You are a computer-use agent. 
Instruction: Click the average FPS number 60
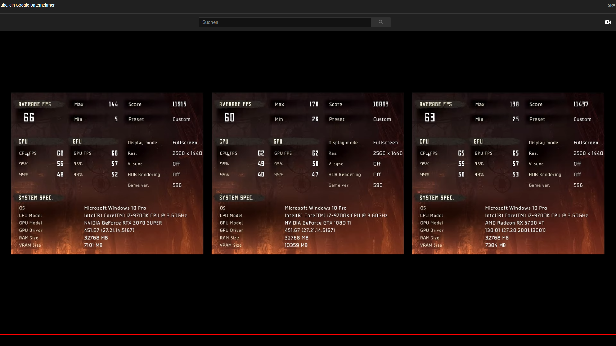(229, 117)
